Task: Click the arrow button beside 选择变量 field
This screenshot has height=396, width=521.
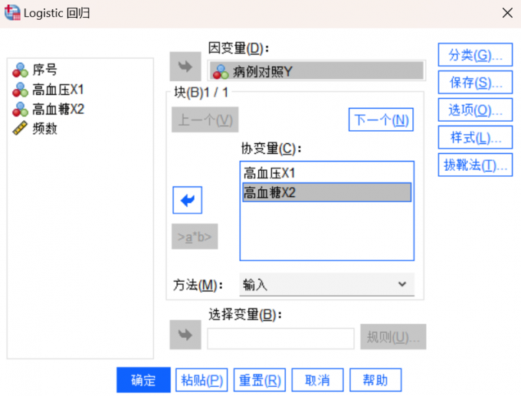Action: pos(185,335)
